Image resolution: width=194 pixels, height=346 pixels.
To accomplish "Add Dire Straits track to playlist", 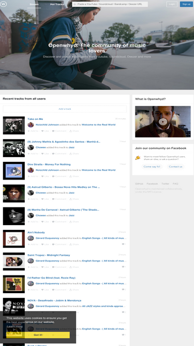I will 33,176.
